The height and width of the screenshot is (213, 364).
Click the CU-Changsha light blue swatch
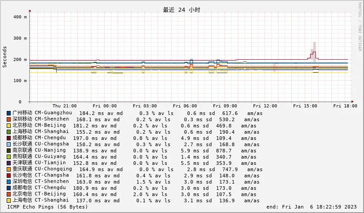click(9, 144)
